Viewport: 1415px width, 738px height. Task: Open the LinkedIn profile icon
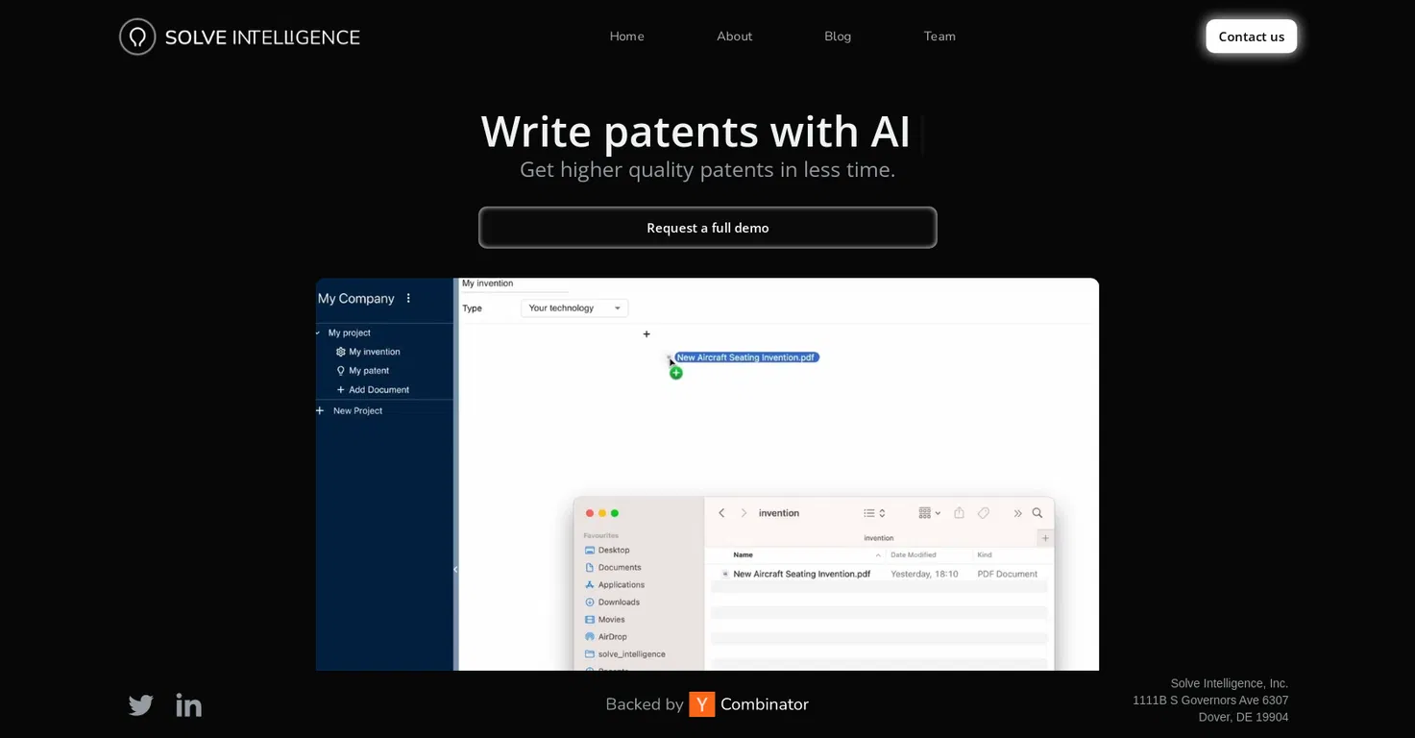pos(189,705)
